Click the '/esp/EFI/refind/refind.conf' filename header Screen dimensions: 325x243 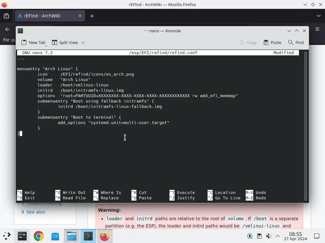click(163, 53)
